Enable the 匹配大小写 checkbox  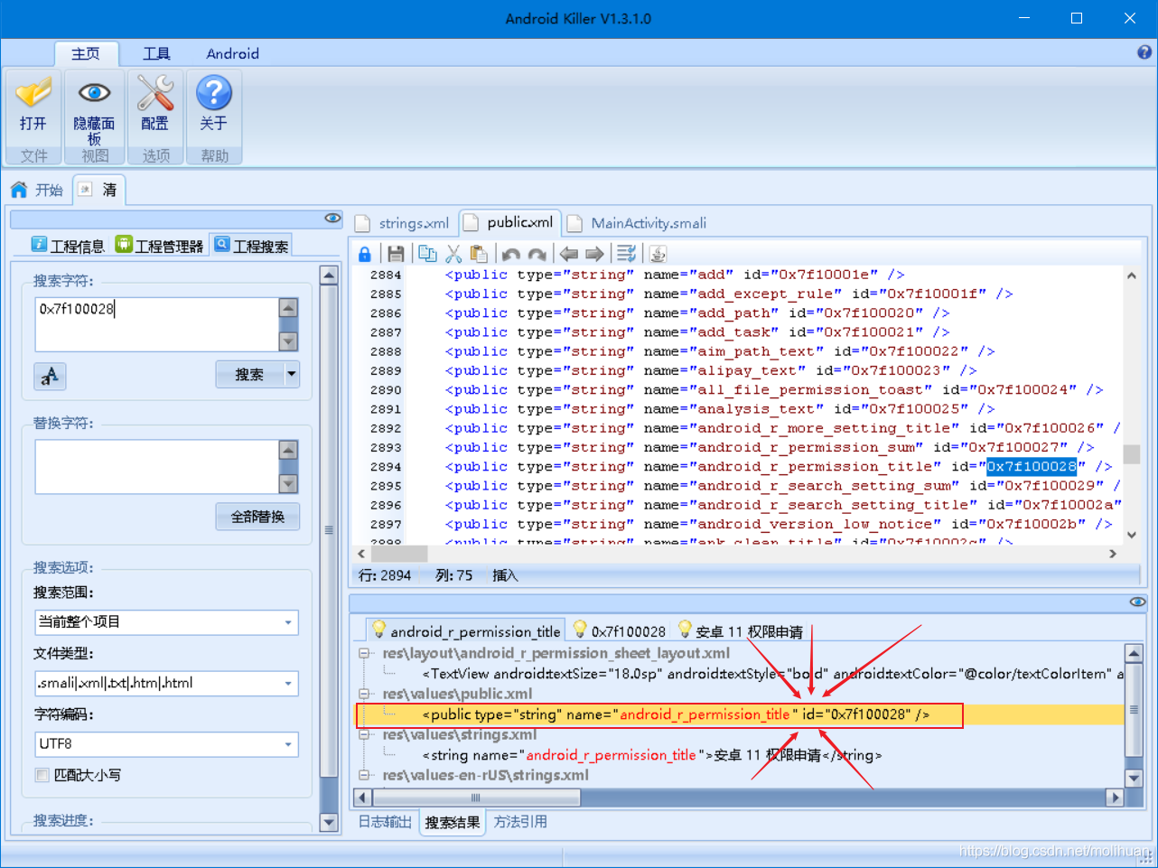pyautogui.click(x=42, y=775)
